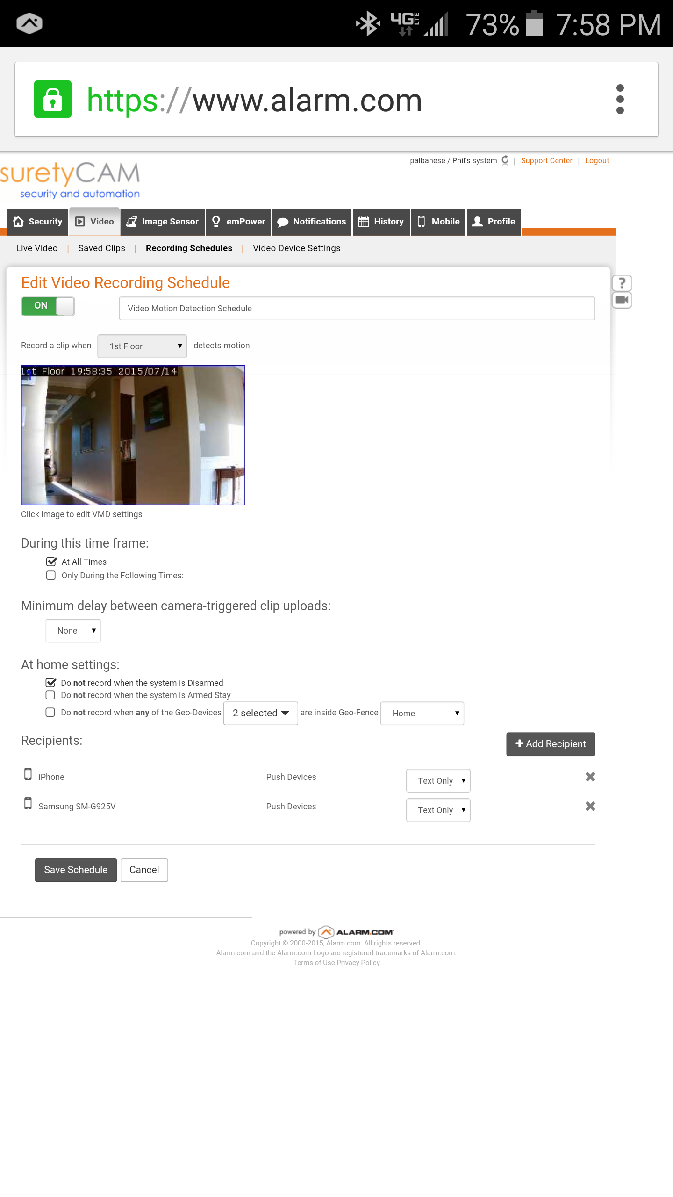Click the green SSL padlock icon
Image resolution: width=673 pixels, height=1197 pixels.
click(53, 99)
